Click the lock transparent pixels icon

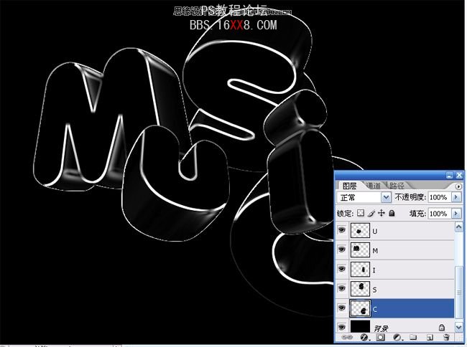tap(361, 214)
